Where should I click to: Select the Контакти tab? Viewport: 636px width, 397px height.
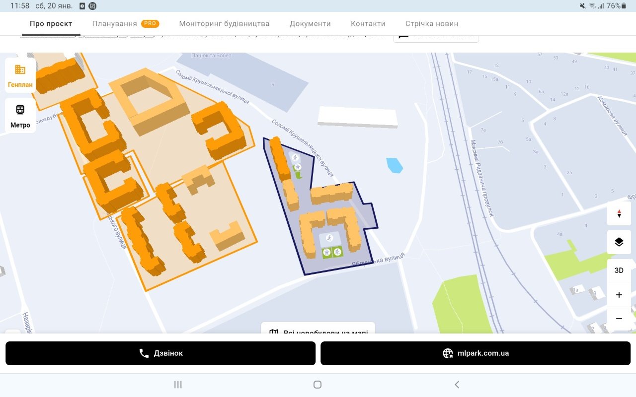[x=368, y=24]
